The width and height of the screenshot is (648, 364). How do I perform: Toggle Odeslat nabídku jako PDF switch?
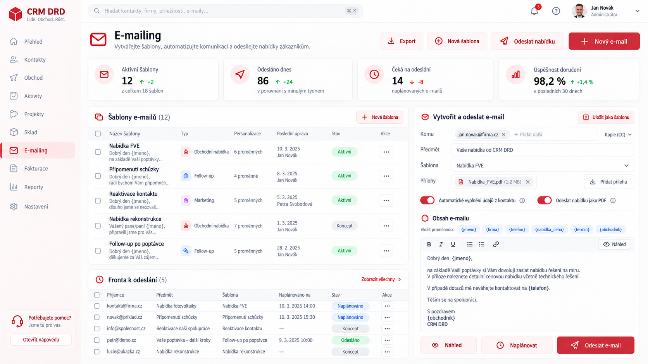point(545,200)
